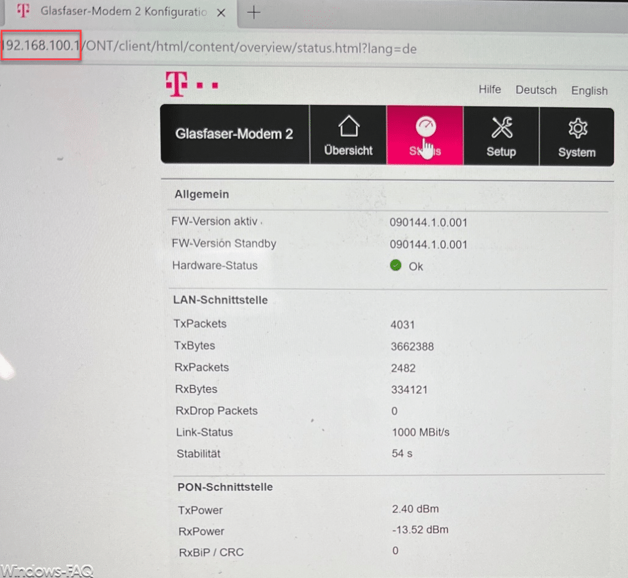Open the System gear icon tab
The image size is (628, 578).
click(576, 137)
